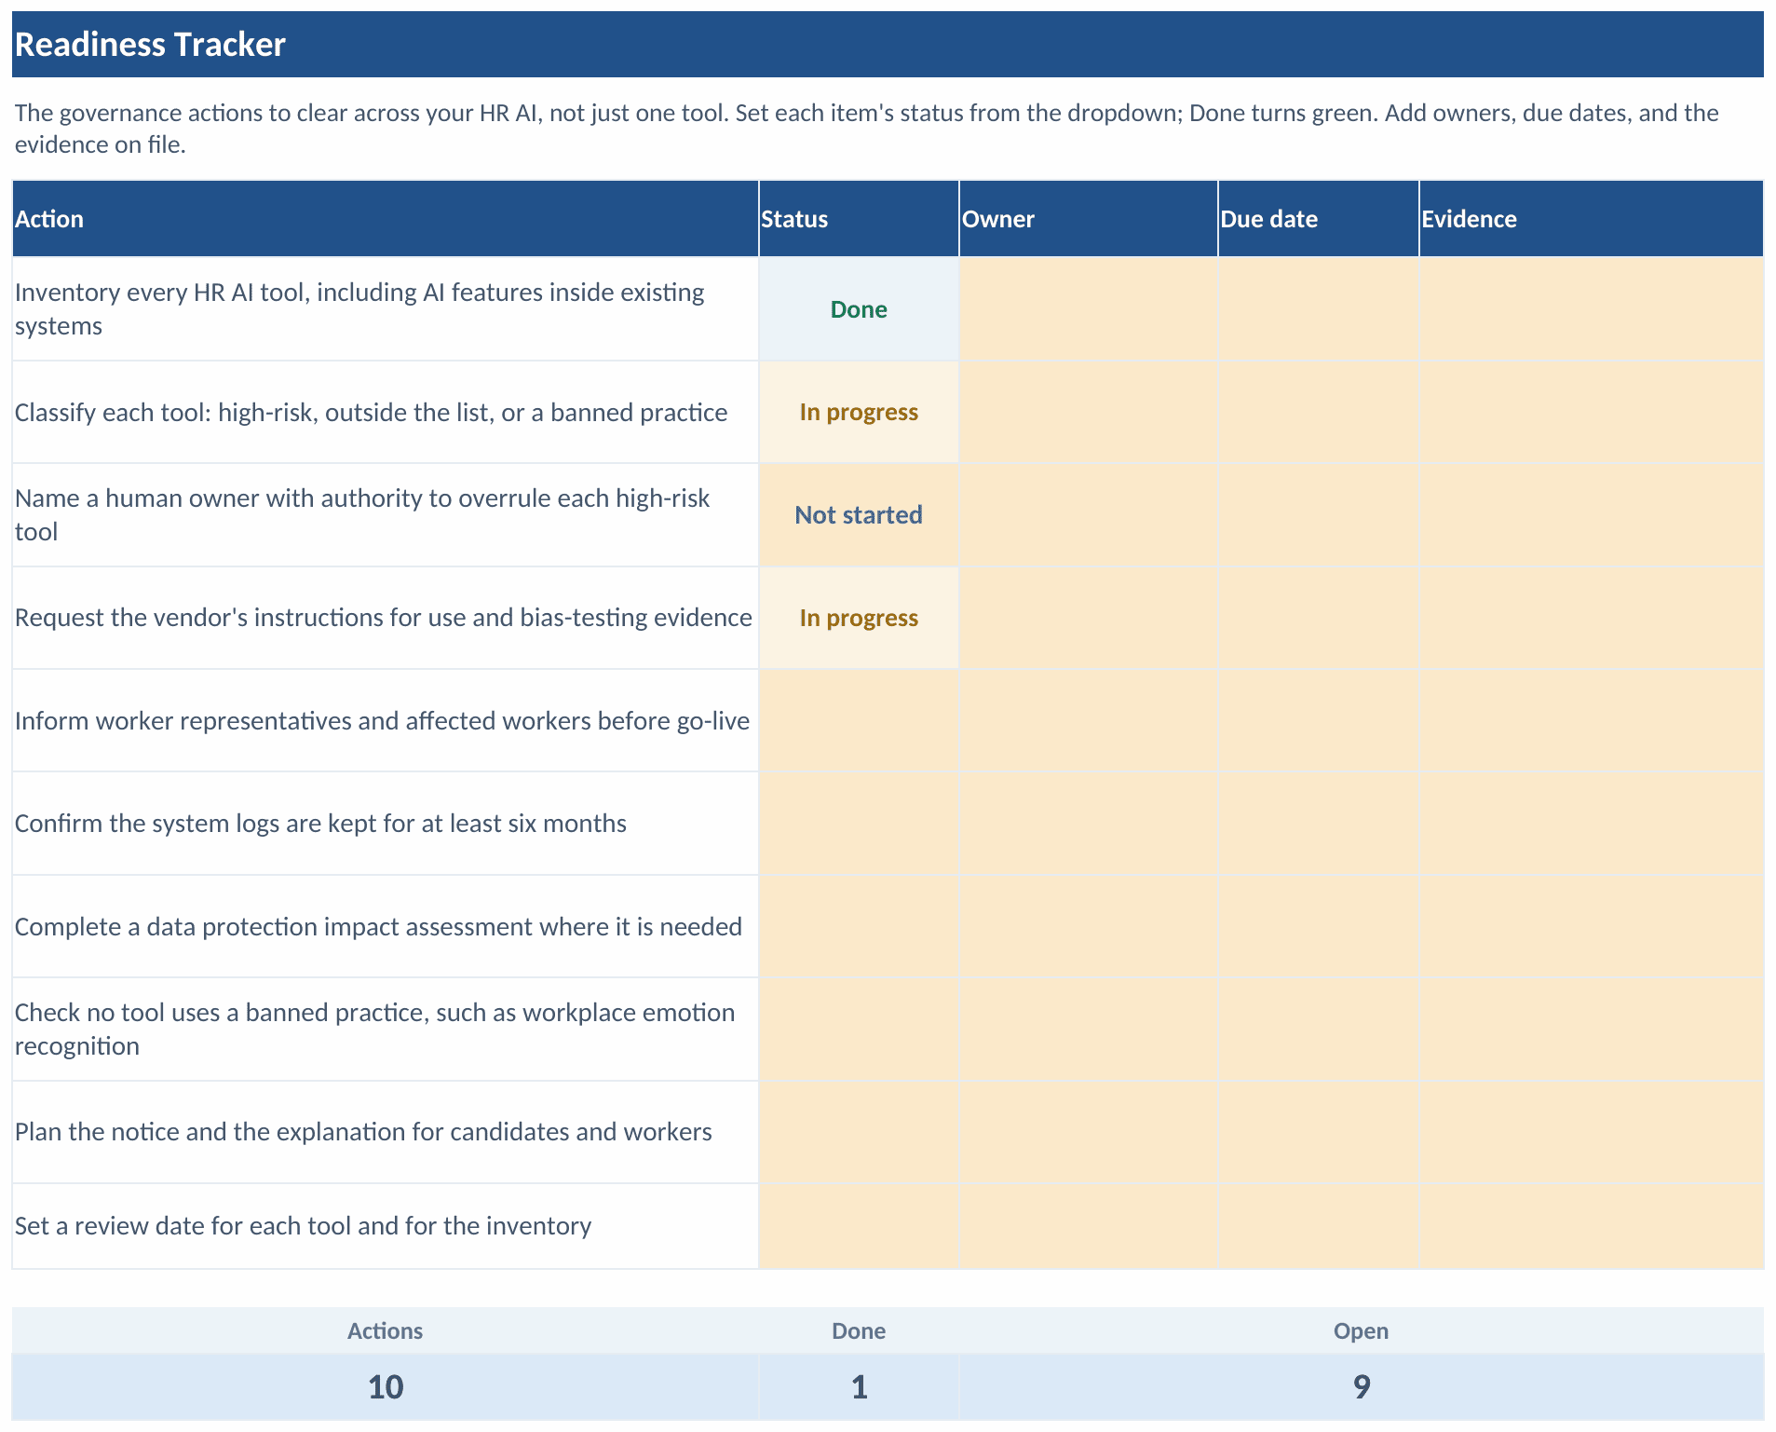The height and width of the screenshot is (1432, 1776).
Task: Select status cell for Inform worker representatives row
Action: tap(859, 720)
